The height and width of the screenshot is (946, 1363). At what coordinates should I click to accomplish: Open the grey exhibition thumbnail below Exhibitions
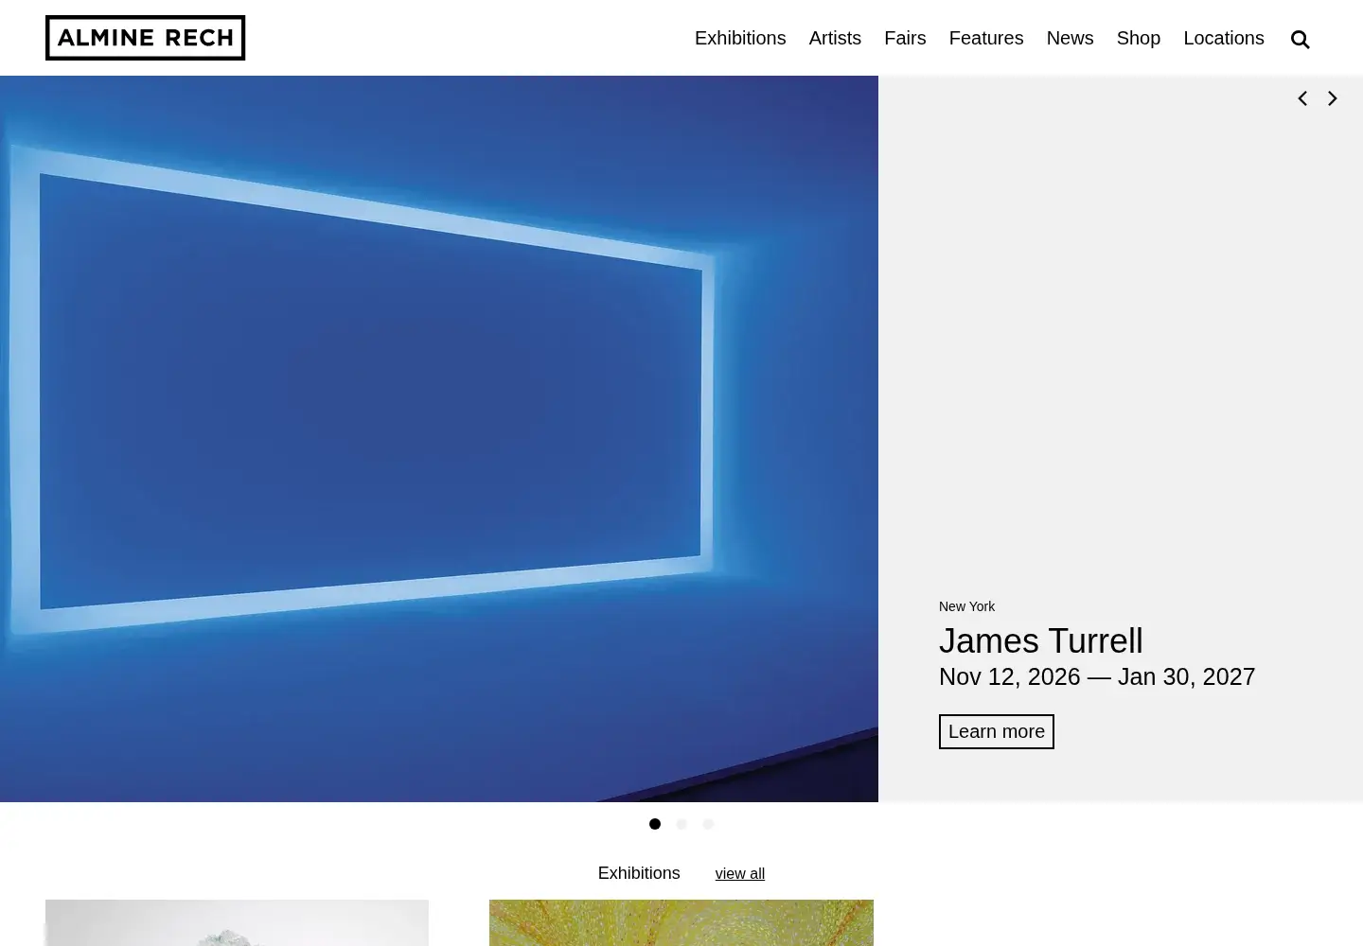pos(237,922)
